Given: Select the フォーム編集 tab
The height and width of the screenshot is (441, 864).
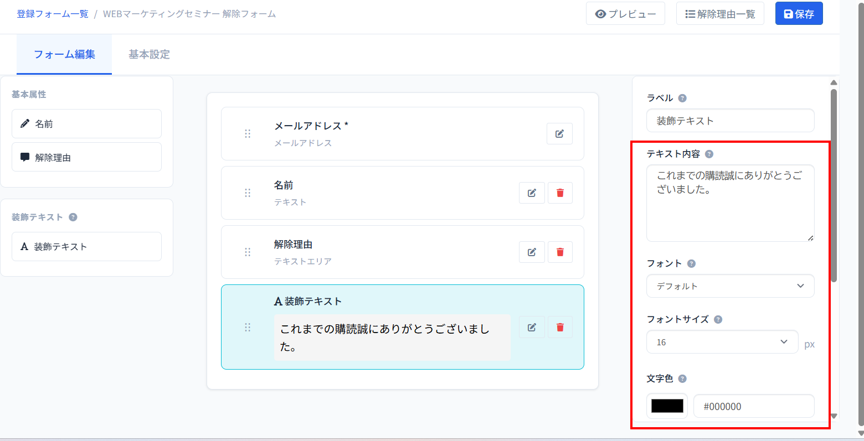Looking at the screenshot, I should click(64, 54).
